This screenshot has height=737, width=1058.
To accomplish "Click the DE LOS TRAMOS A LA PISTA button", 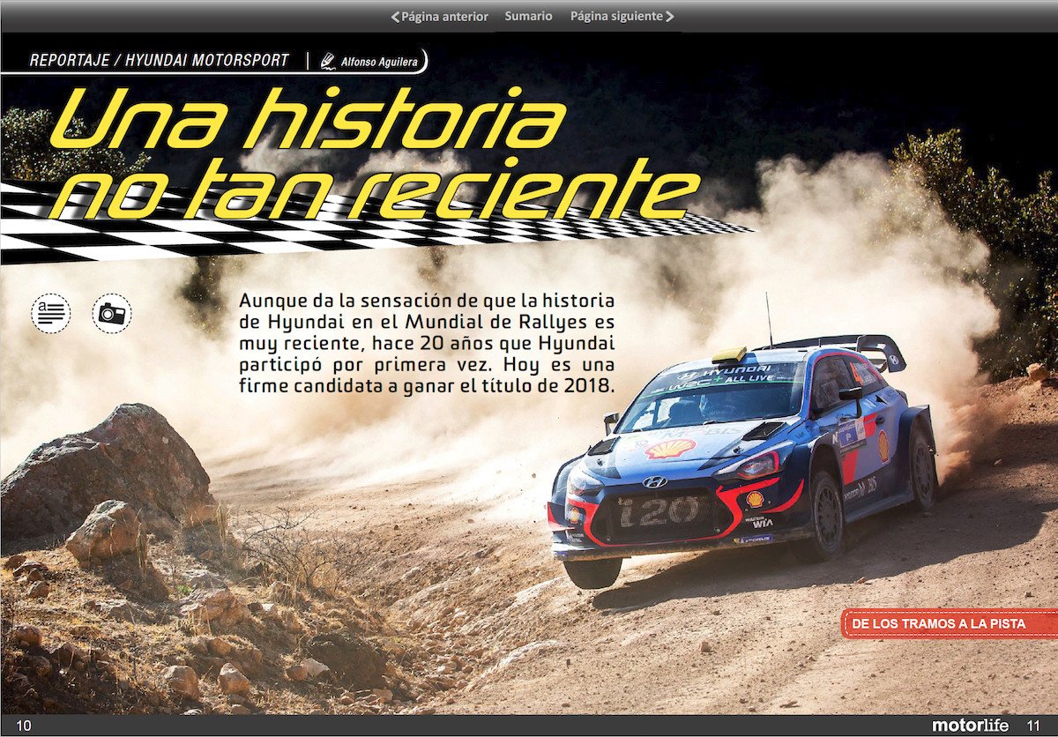I will point(950,623).
